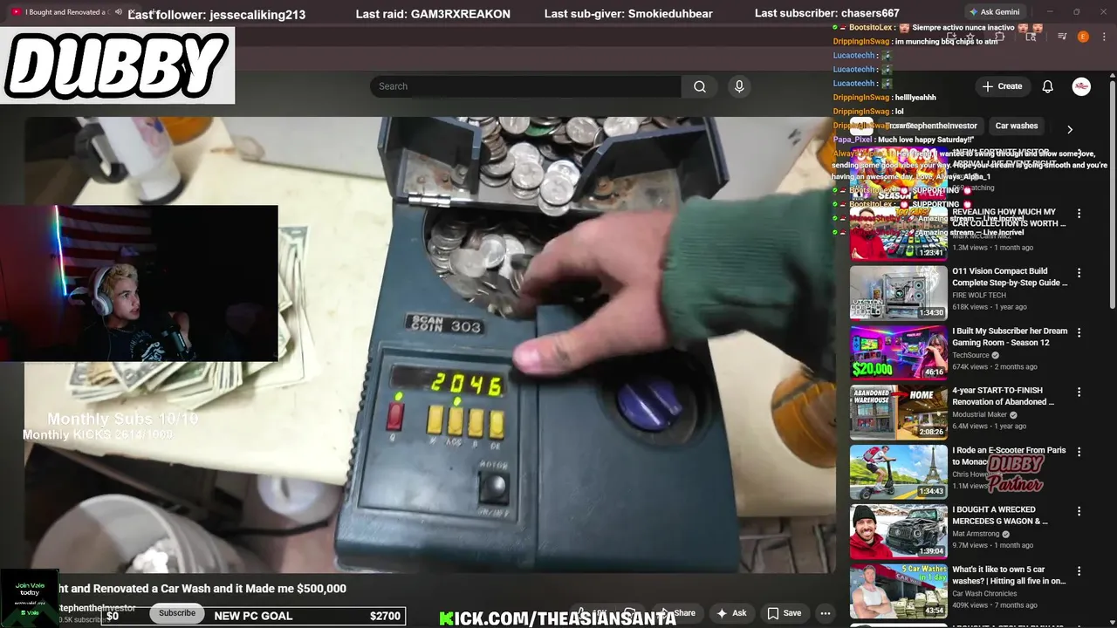Click the Mat Armstrong channel name
The image size is (1117, 628).
[977, 534]
